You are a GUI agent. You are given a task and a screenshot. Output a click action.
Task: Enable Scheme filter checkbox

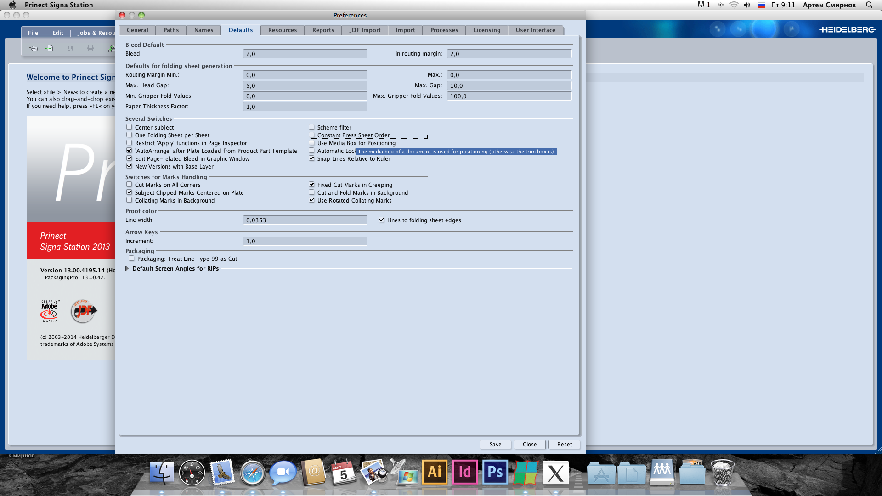tap(311, 127)
